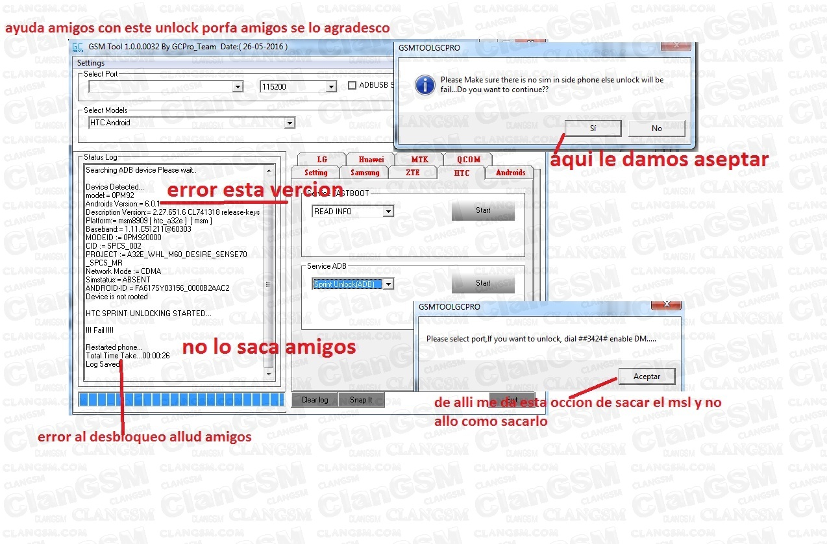Screen dimensions: 827x544
Task: Click the GC Pro logo in the title bar
Action: coord(77,47)
